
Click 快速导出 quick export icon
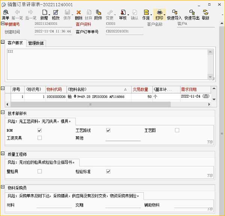192,15
